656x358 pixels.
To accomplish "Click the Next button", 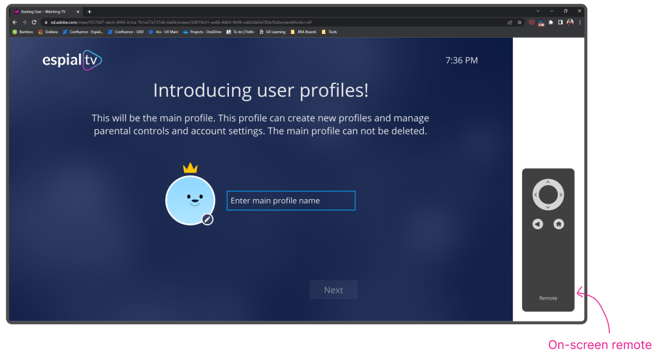I will [333, 290].
